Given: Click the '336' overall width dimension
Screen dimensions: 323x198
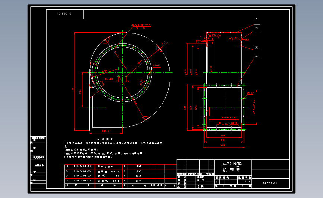Looking at the screenshot, I should click(223, 145).
